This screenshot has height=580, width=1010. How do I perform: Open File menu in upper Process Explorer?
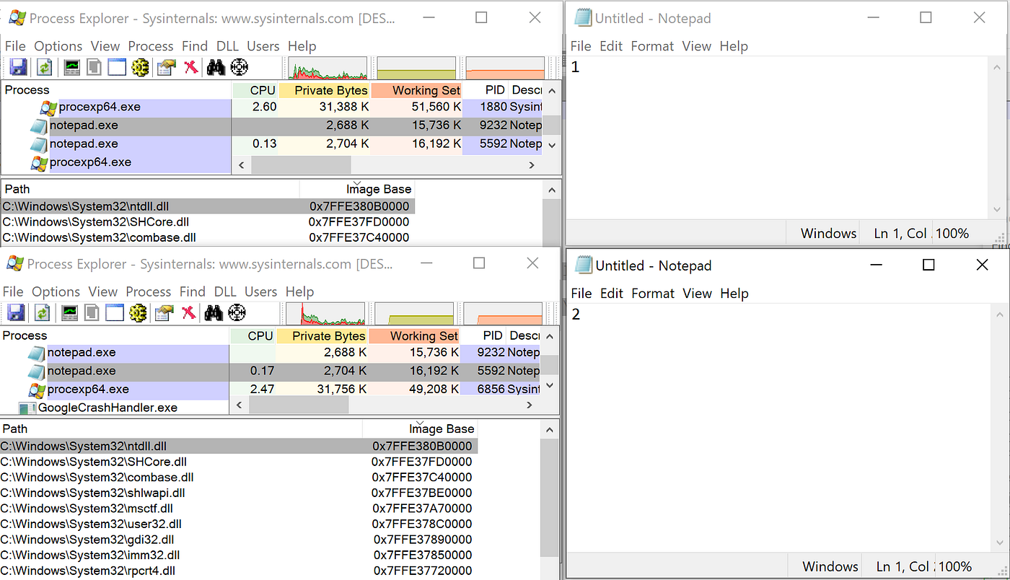click(x=15, y=46)
